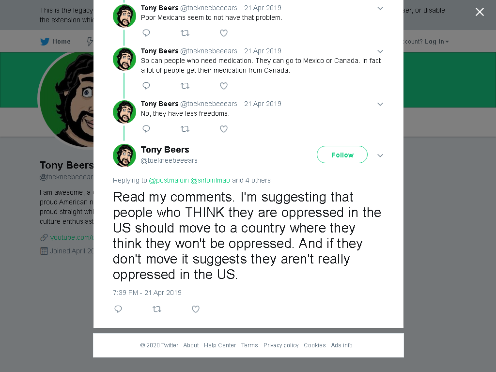Open the @sirloinlmao mention link
The height and width of the screenshot is (372, 496).
[x=210, y=180]
